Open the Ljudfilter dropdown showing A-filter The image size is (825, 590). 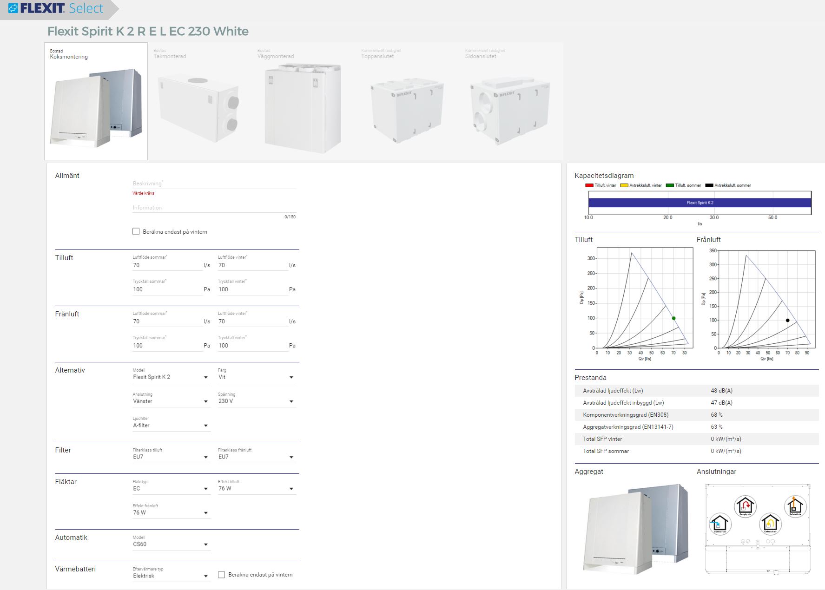click(171, 426)
